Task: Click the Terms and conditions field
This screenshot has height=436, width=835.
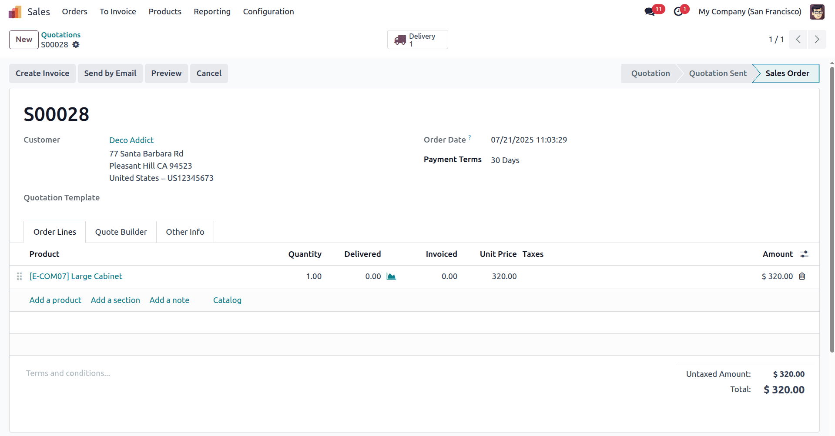Action: pos(68,373)
